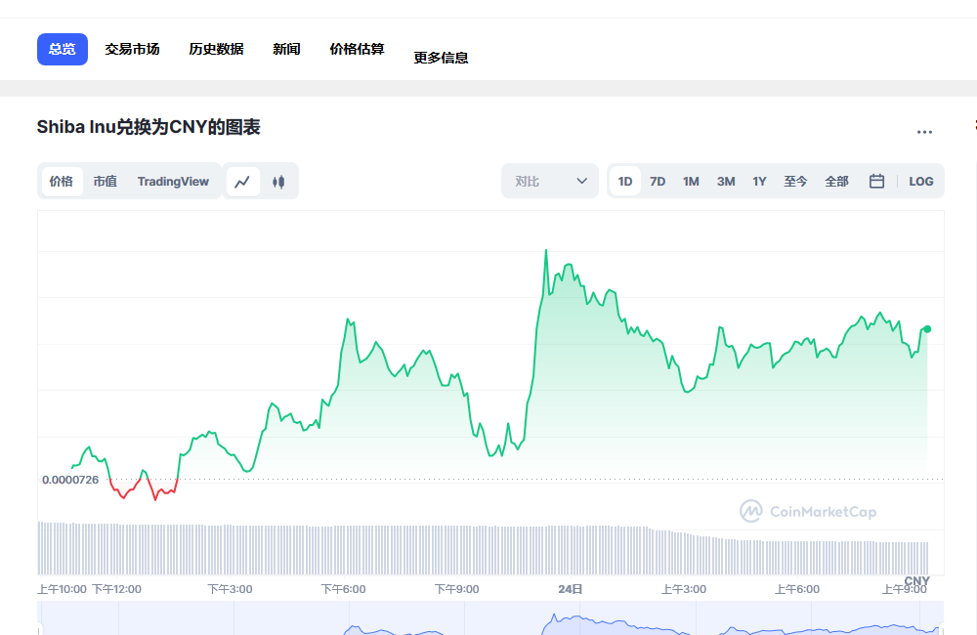
Task: Click the mini range navigator below chart
Action: (x=488, y=620)
